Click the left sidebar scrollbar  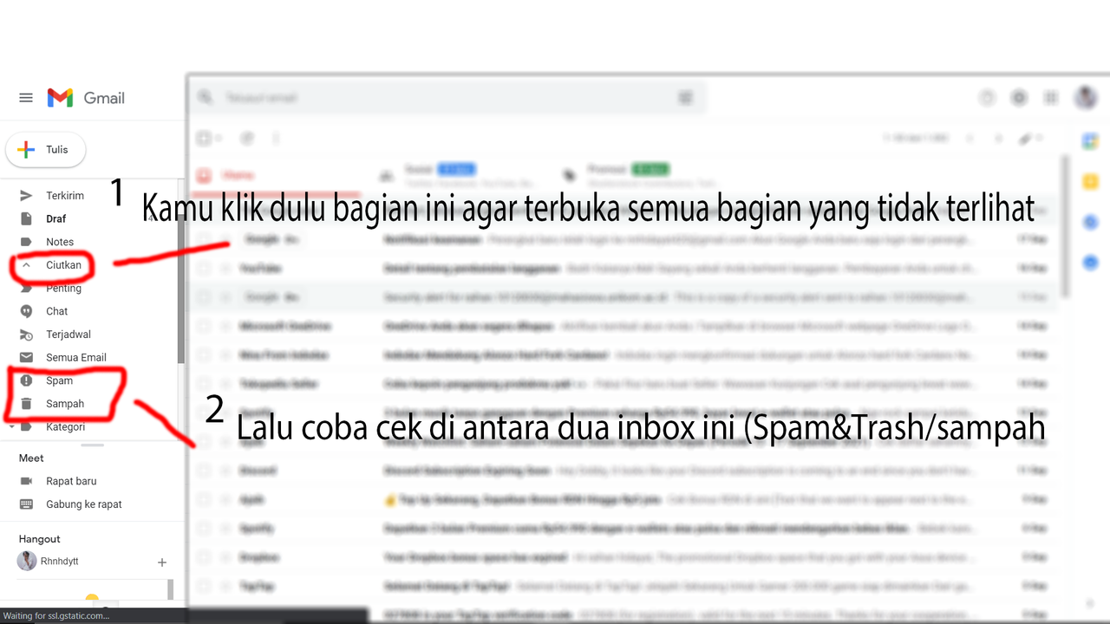pyautogui.click(x=181, y=273)
